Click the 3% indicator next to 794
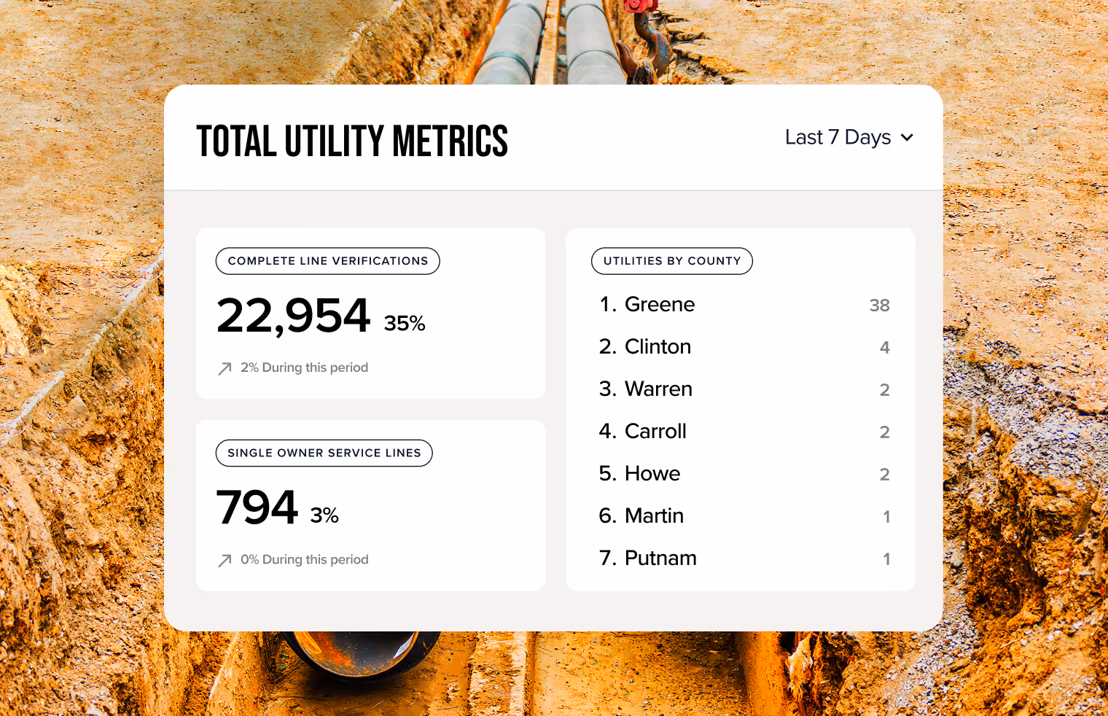 coord(324,515)
